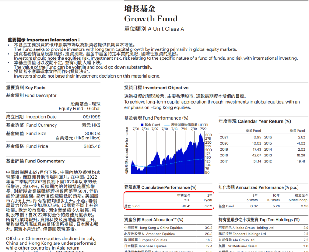
Task: Select the 10 years value '5.28'
Action: pyautogui.click(x=276, y=206)
